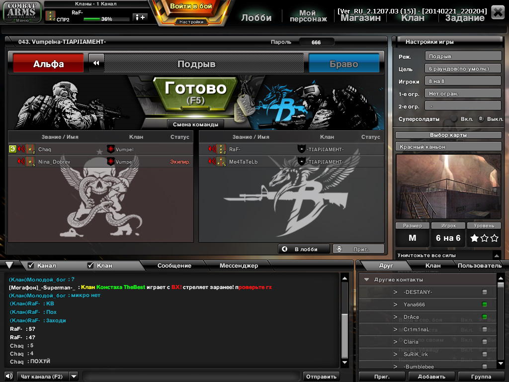Click the Готово (F5) ready button
509x382 pixels.
click(x=195, y=93)
